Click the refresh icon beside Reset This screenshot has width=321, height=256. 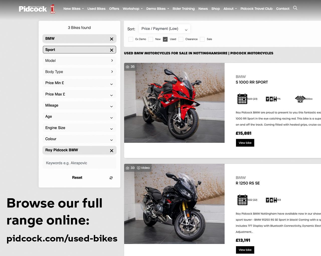111,178
